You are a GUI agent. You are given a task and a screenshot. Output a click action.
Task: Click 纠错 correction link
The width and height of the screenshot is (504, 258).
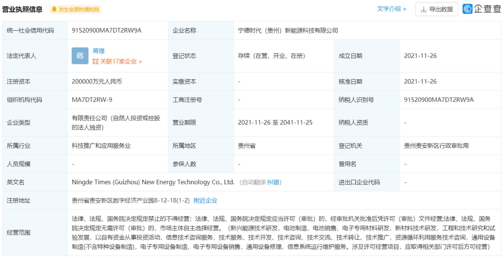click(x=273, y=182)
